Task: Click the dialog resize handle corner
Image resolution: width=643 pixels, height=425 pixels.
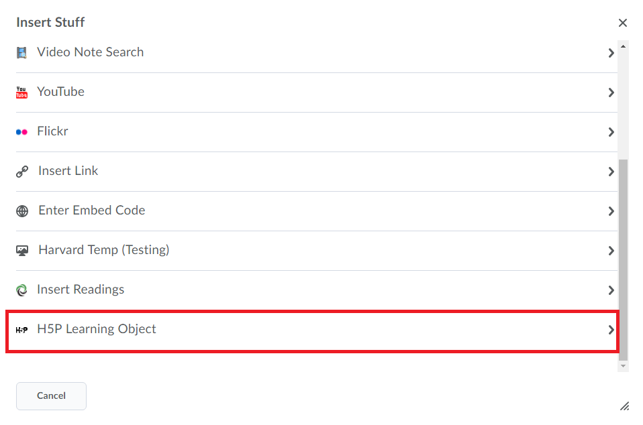Action: tap(624, 406)
